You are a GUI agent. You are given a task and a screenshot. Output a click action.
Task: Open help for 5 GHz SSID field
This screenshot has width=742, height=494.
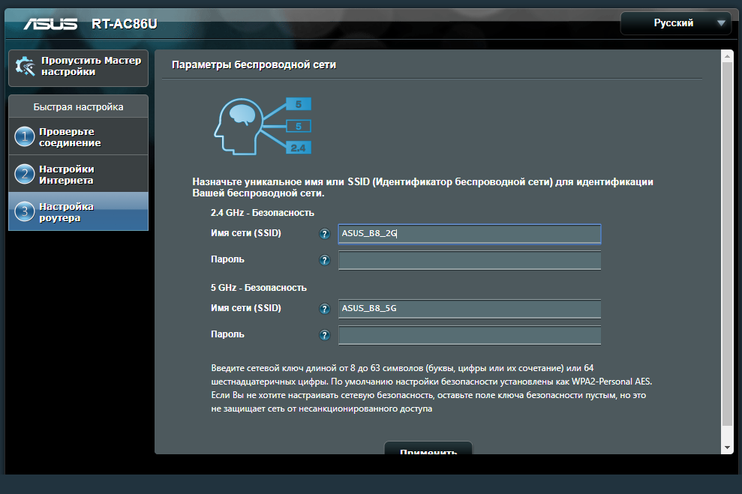tap(324, 309)
